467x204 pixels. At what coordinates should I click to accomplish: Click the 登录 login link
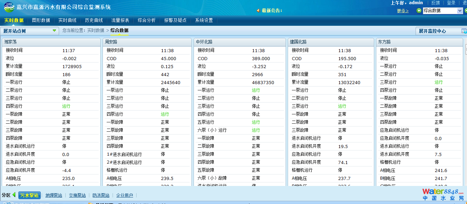click(x=451, y=3)
